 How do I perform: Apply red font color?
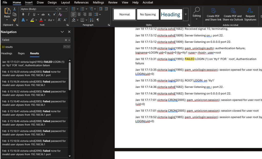point(41,20)
